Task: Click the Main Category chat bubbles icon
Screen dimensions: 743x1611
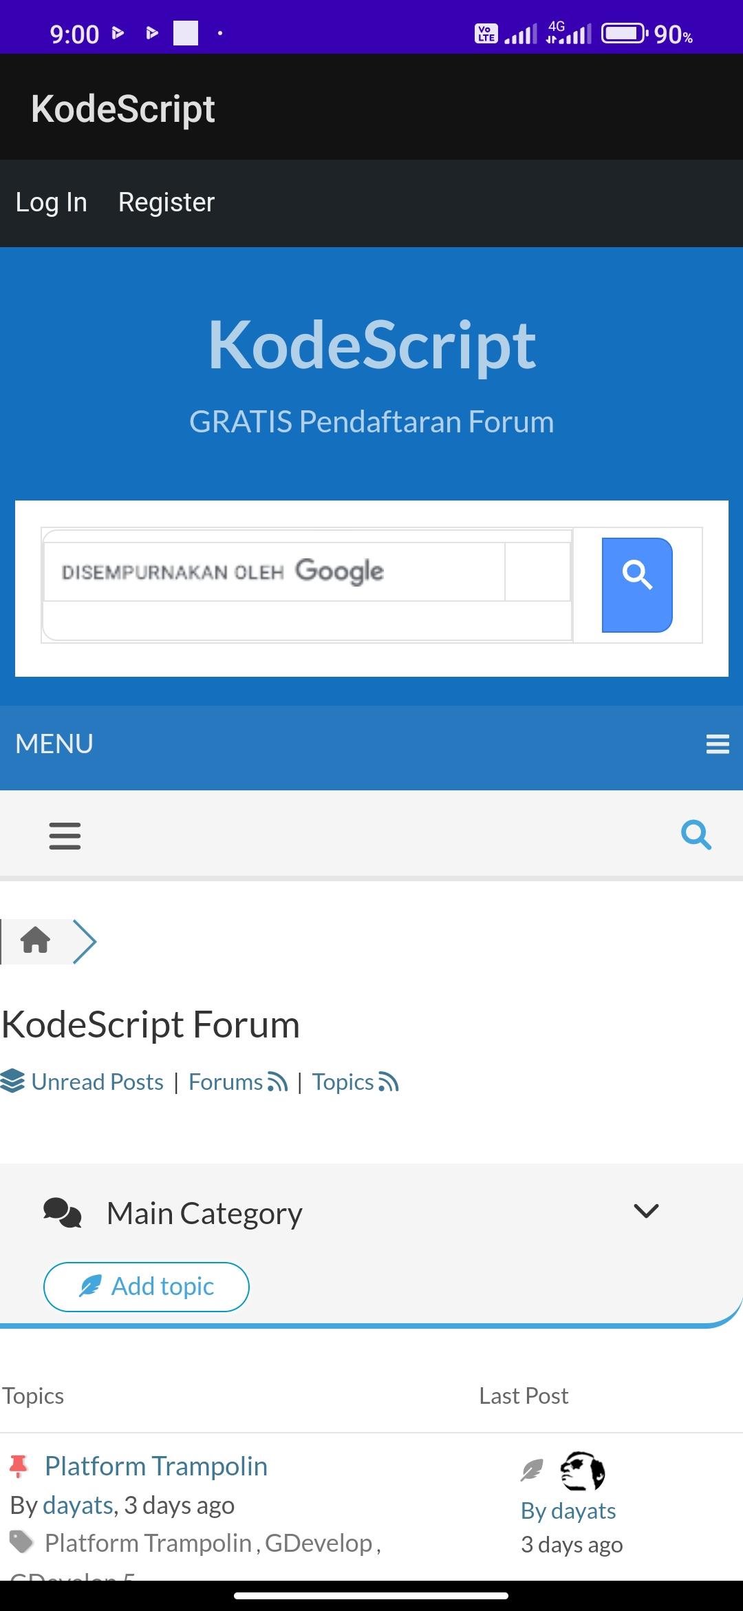Action: (63, 1213)
